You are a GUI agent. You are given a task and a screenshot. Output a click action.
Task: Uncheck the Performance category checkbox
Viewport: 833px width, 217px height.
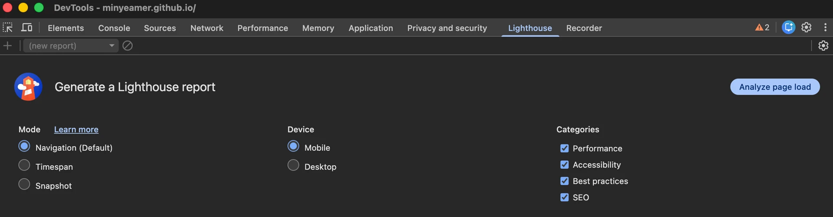[564, 148]
